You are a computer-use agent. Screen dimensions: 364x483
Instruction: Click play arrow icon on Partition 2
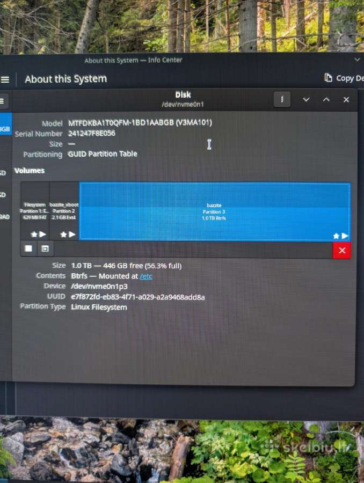click(72, 235)
